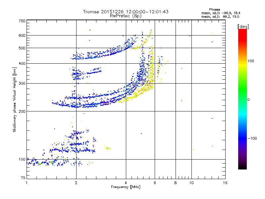Click the frequency axis label '6'
265x199 pixels.
(x=155, y=183)
